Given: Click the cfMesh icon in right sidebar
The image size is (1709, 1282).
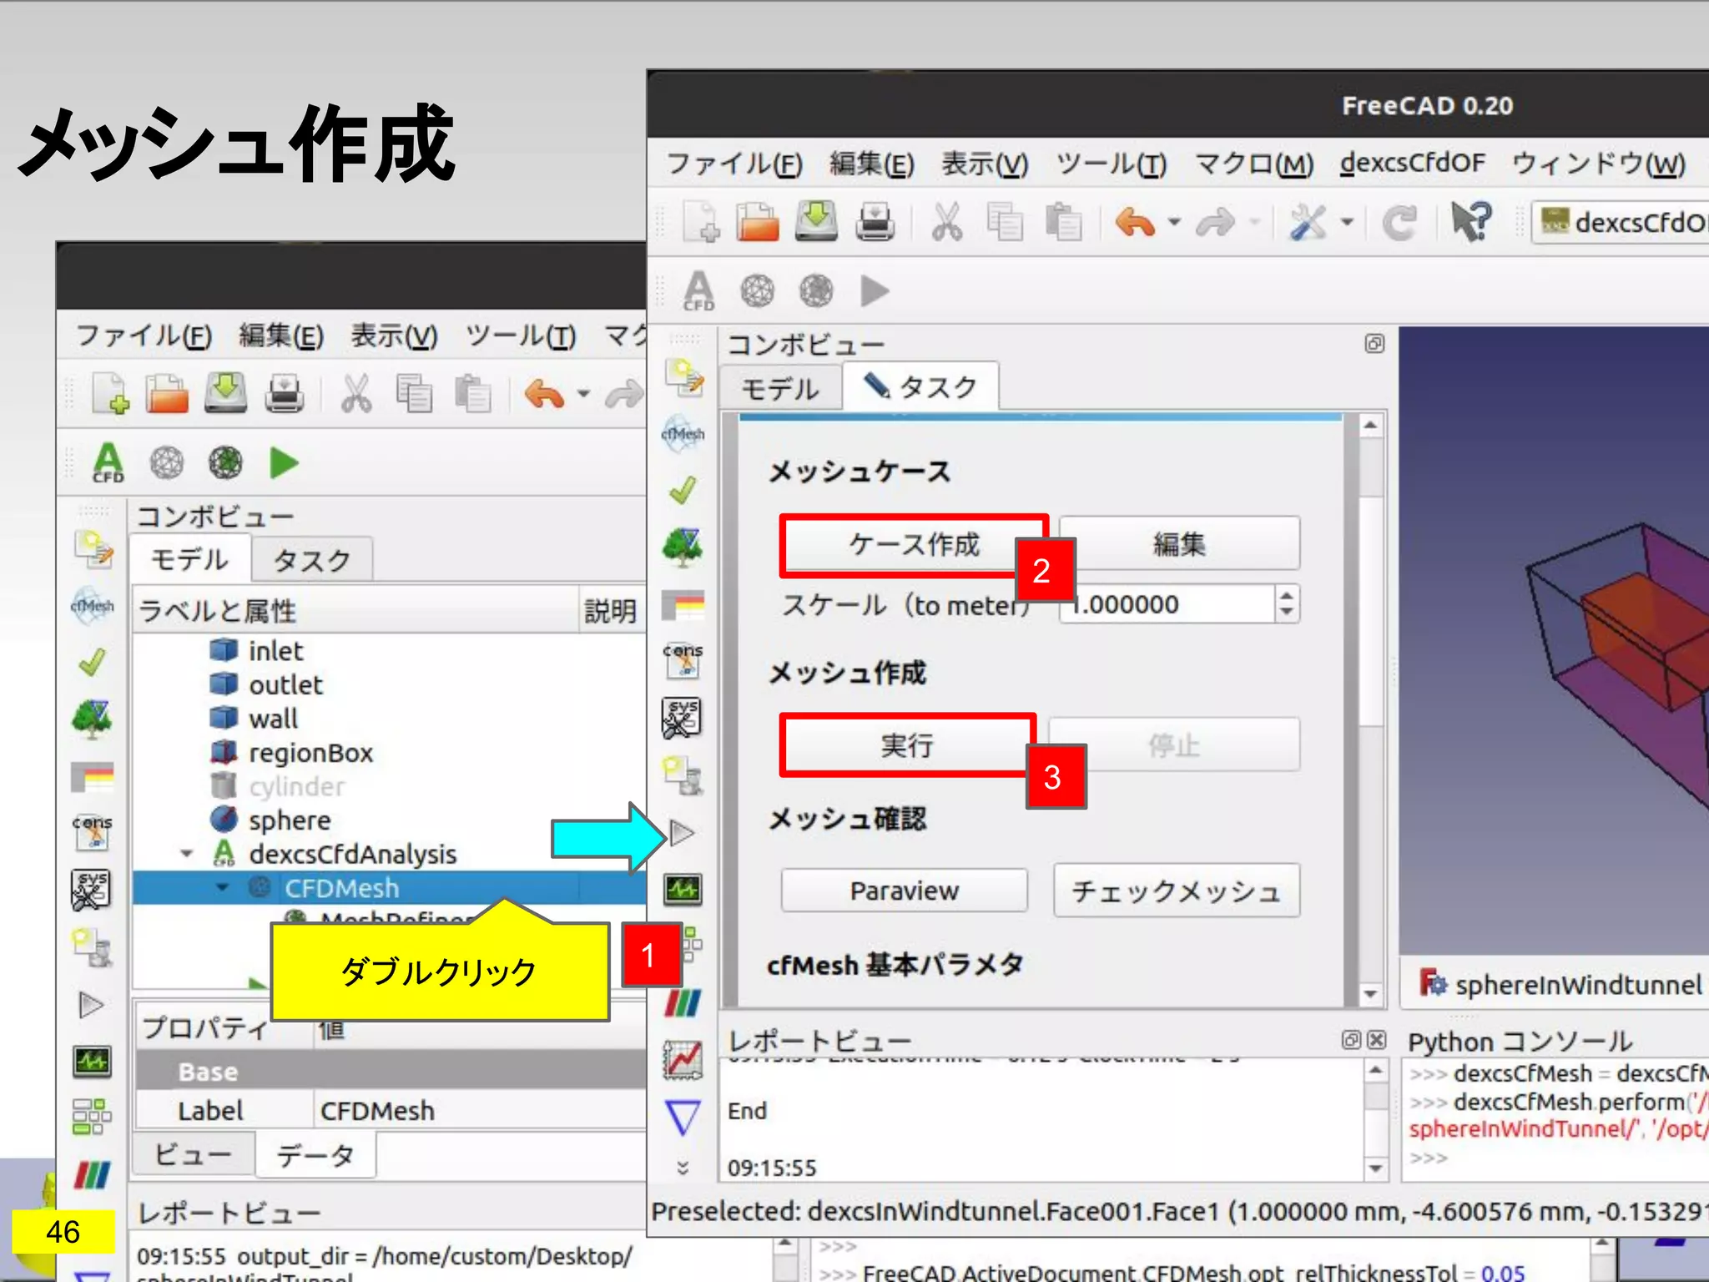Looking at the screenshot, I should point(683,433).
